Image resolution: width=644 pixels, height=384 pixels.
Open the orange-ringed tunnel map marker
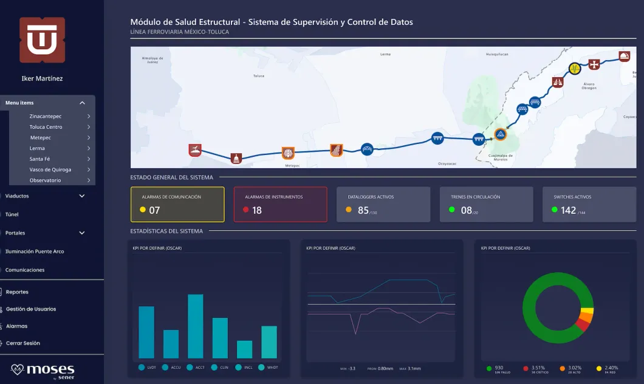(500, 134)
